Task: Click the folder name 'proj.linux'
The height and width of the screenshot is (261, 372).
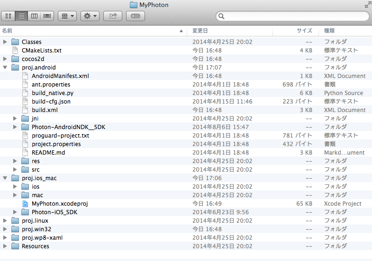Action: [35, 221]
